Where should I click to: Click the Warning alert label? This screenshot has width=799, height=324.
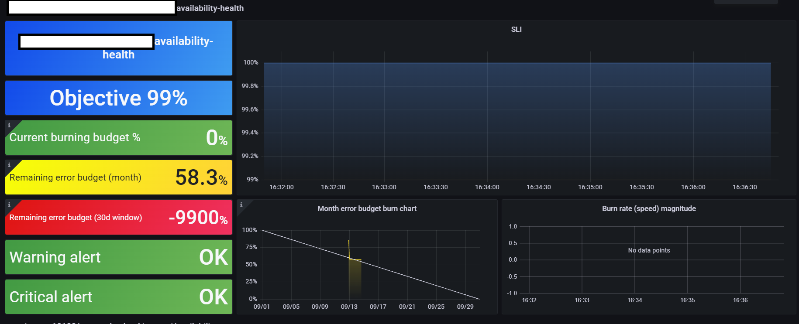[x=55, y=257]
